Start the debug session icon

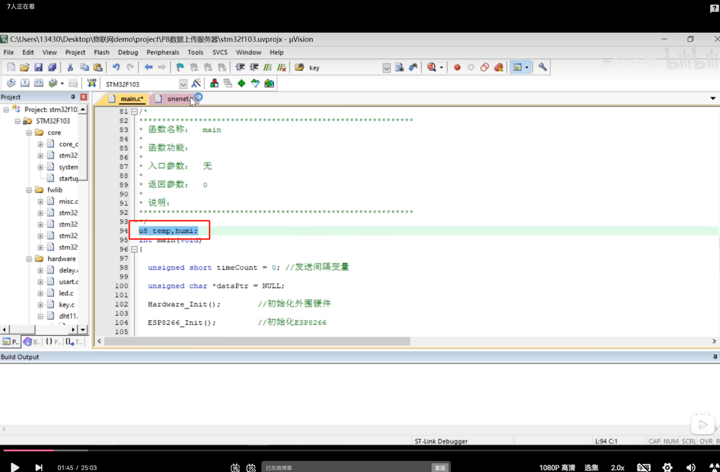pyautogui.click(x=432, y=68)
